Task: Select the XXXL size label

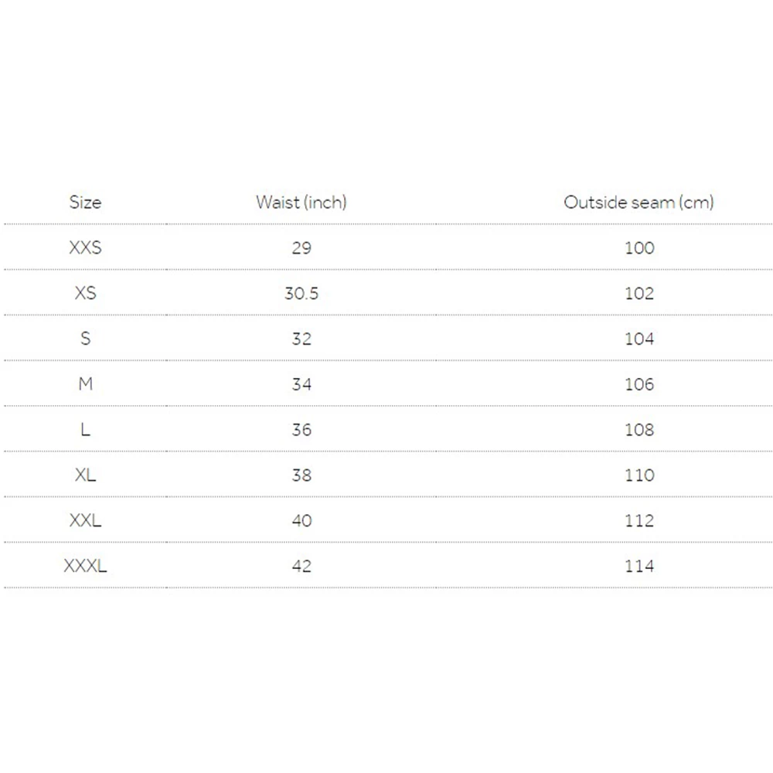Action: [x=85, y=567]
